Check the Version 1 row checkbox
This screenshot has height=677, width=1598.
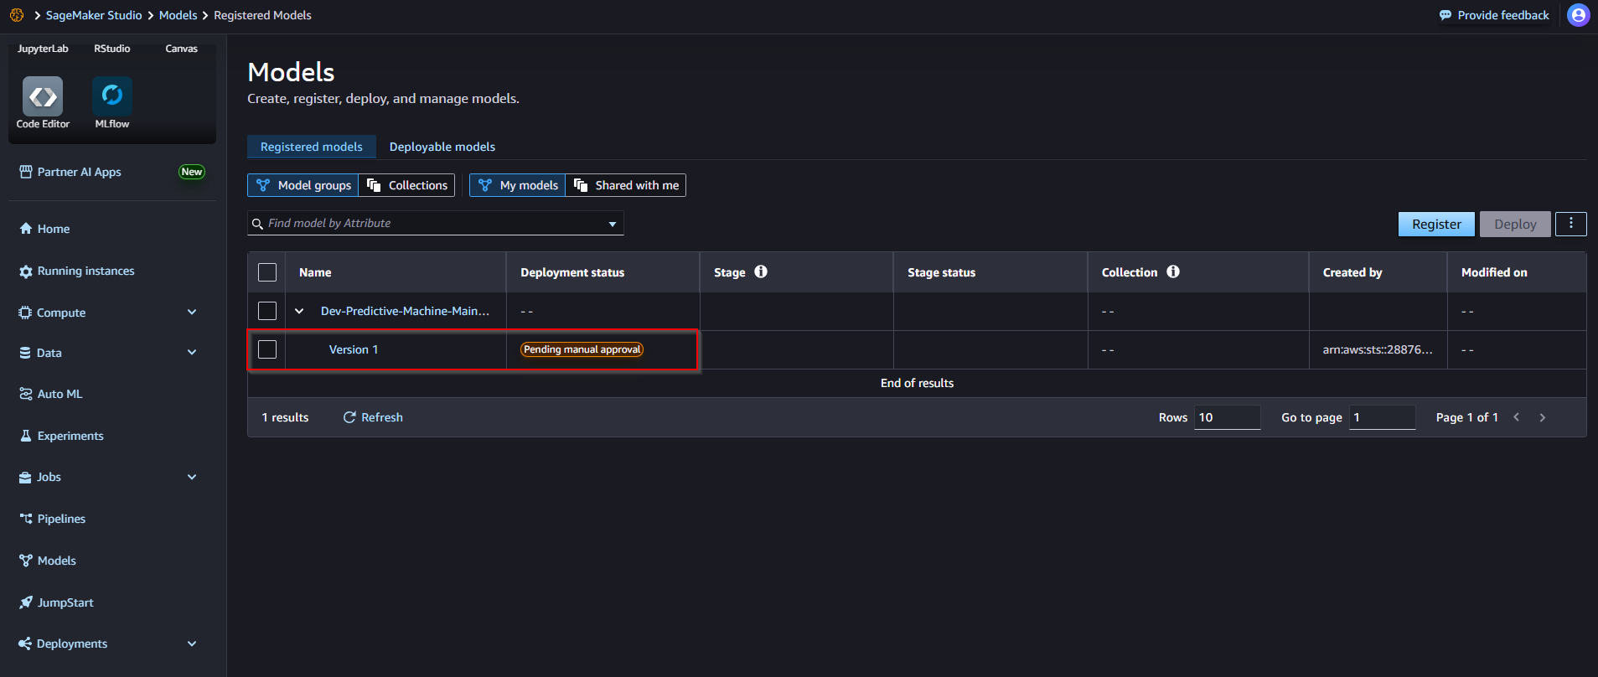(x=267, y=349)
